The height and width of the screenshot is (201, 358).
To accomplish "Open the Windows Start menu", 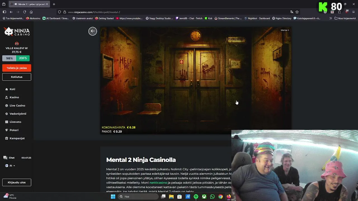I will [x=113, y=197].
